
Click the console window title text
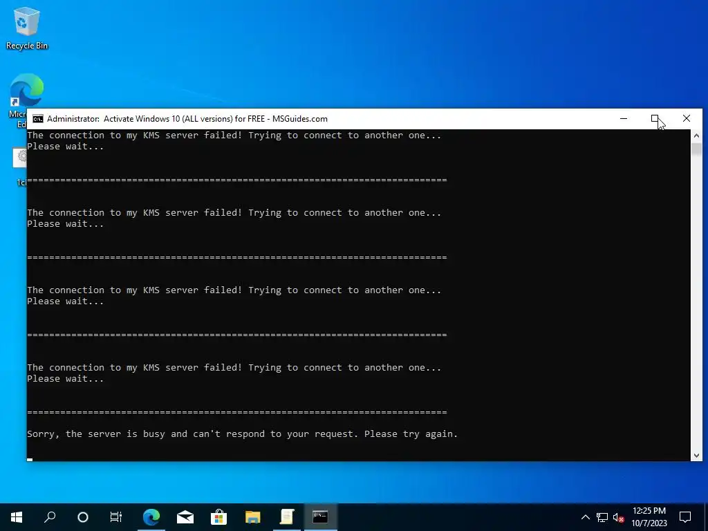pos(187,119)
